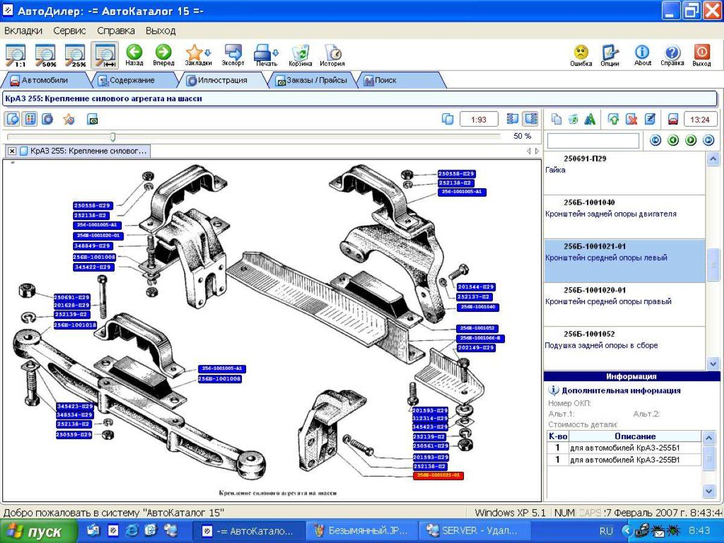The width and height of the screenshot is (724, 543).
Task: Go forward with the Вперед button
Action: pyautogui.click(x=163, y=55)
